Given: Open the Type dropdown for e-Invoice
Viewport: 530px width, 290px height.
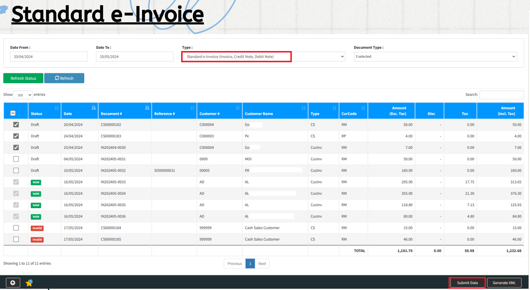Looking at the screenshot, I should point(263,56).
